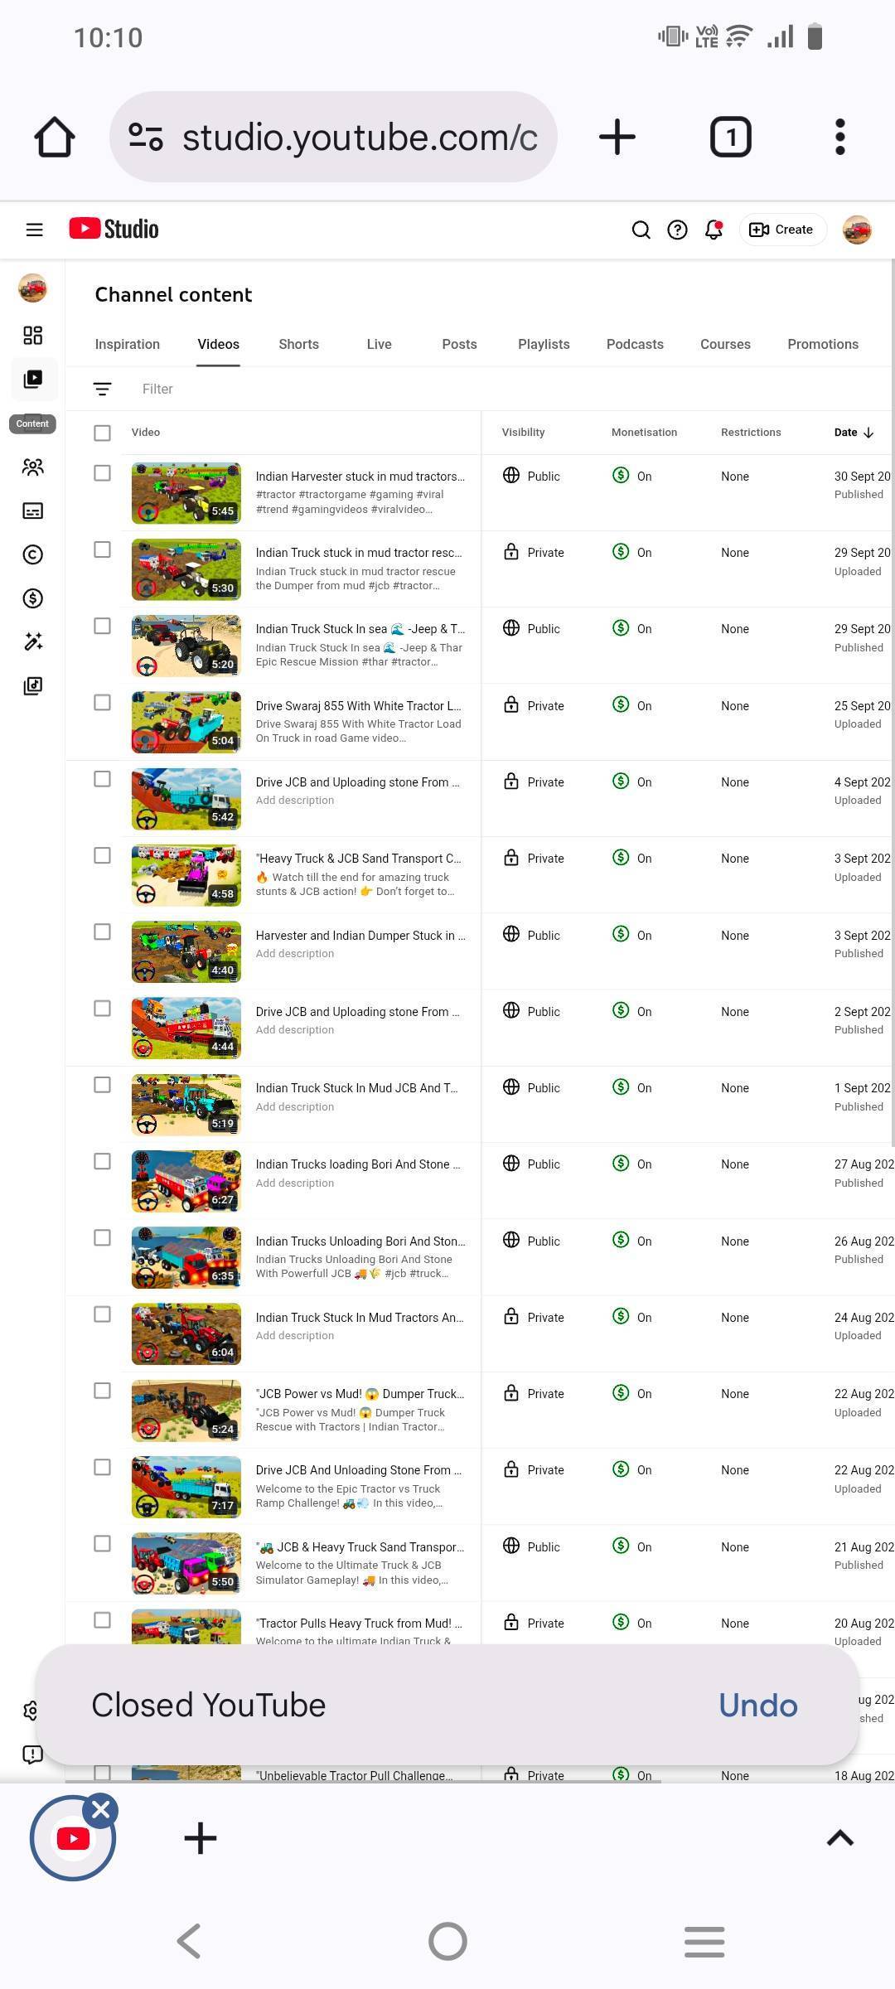895x1989 pixels.
Task: Open the Audio library icon in sidebar
Action: tap(32, 685)
